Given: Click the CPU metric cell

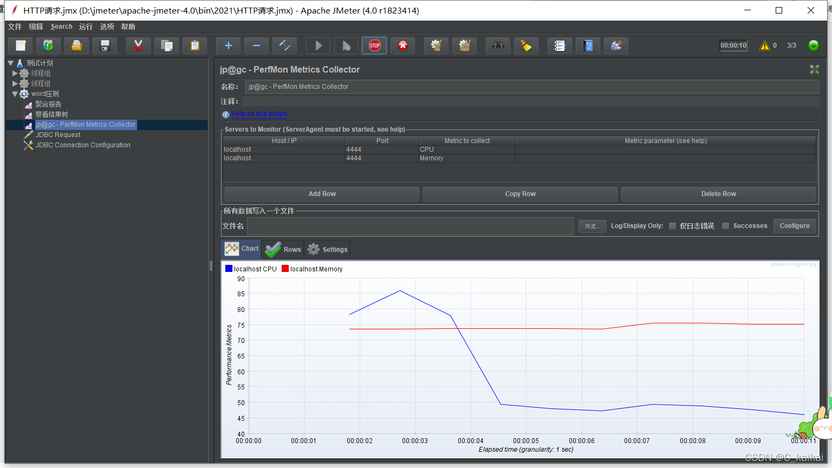Looking at the screenshot, I should click(466, 149).
